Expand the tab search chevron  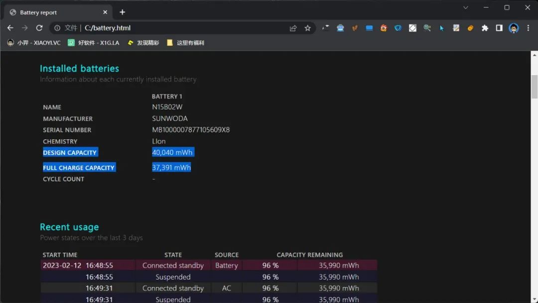point(466,7)
